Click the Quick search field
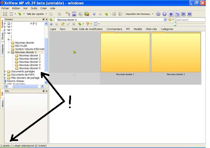The height and width of the screenshot is (148, 210). pyautogui.click(x=190, y=20)
